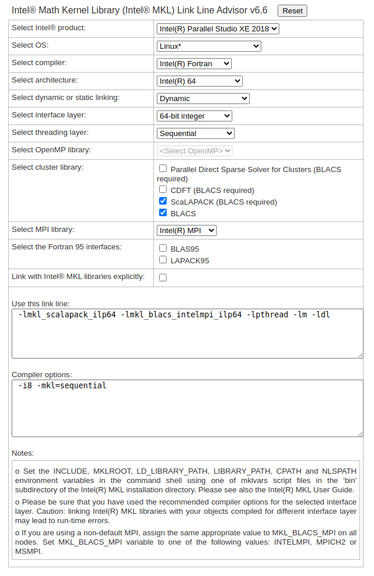Click the link line text area resize handle
The width and height of the screenshot is (374, 576).
[361, 356]
